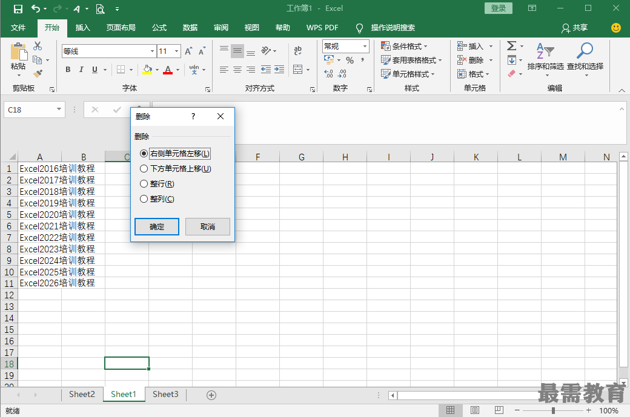Open the number format 常规 dropdown
This screenshot has height=417, width=630.
[365, 46]
